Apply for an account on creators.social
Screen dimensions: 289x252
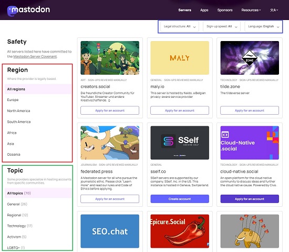(x=110, y=110)
